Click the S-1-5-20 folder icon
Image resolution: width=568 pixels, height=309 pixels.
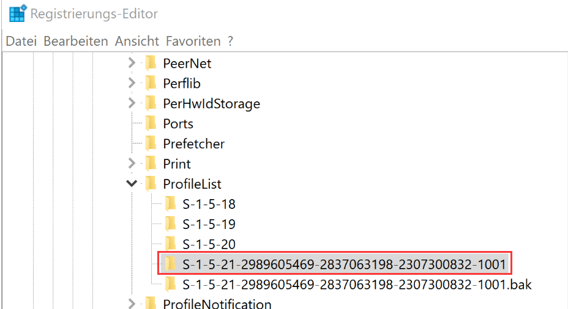[x=170, y=244]
